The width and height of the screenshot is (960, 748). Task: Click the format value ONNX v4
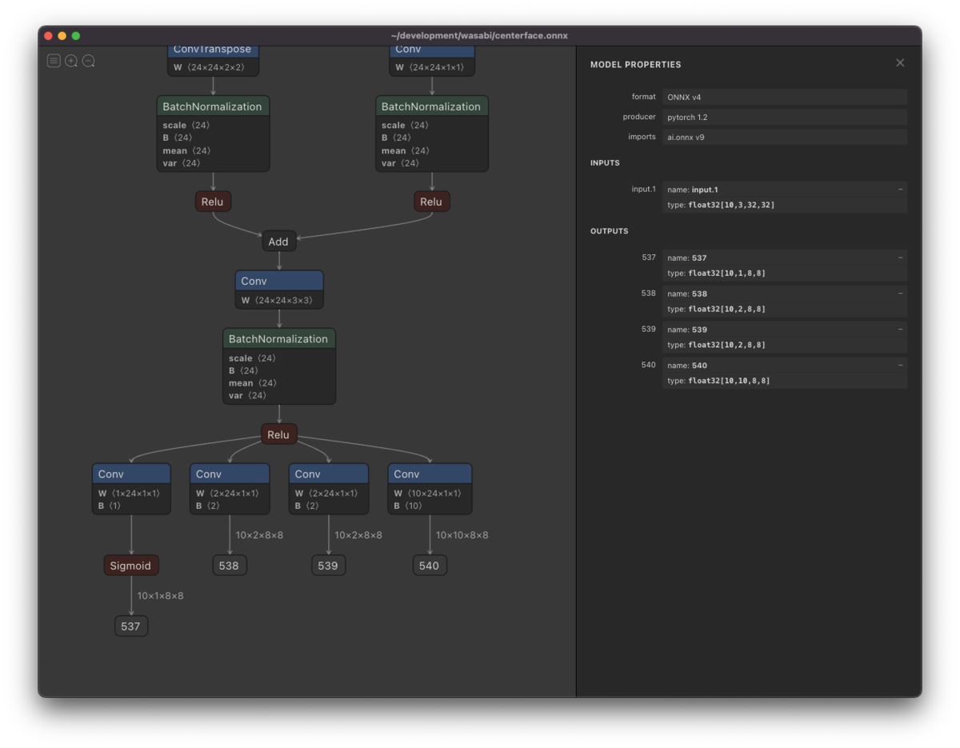[x=785, y=97]
